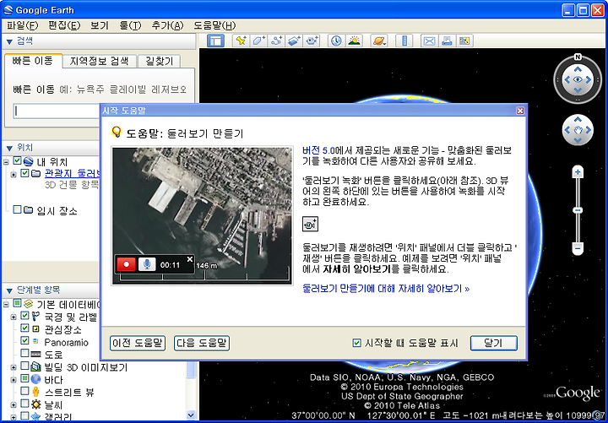Expand the 국경 및 라벨 tree node
Viewport: 608px width, 423px height.
coord(14,317)
